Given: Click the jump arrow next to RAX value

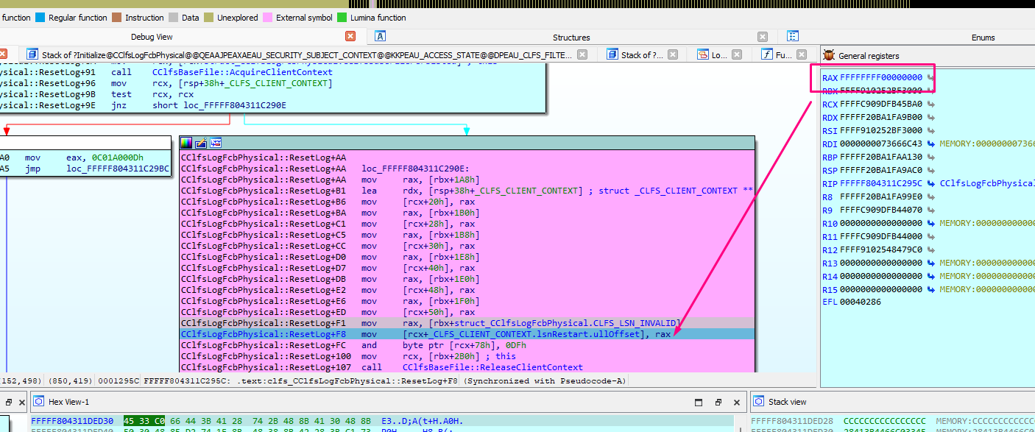Looking at the screenshot, I should (930, 77).
